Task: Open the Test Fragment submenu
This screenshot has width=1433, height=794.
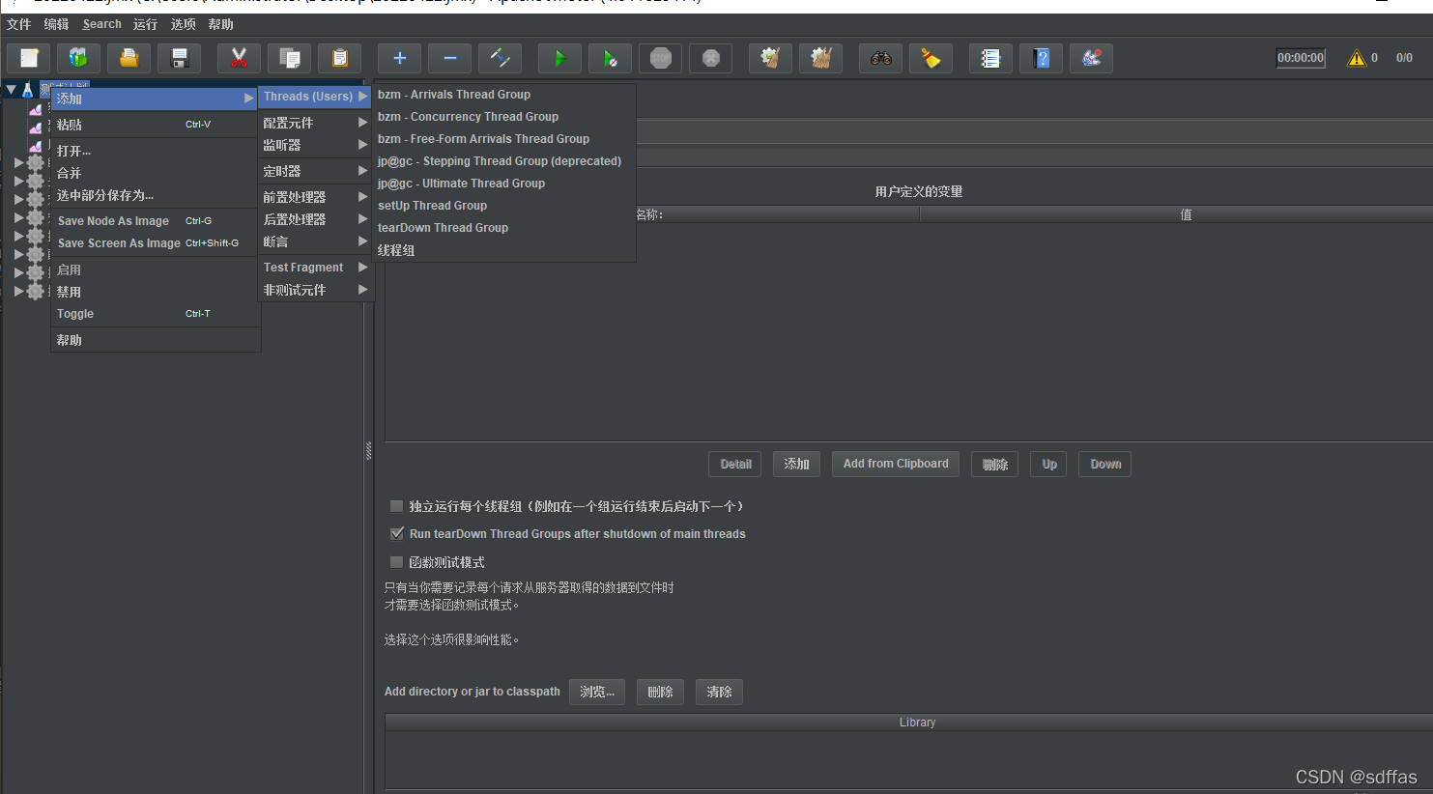Action: coord(315,268)
